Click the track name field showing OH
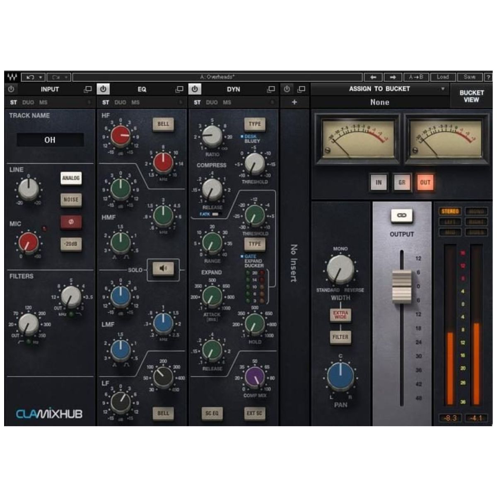The width and height of the screenshot is (497, 497). (50, 140)
